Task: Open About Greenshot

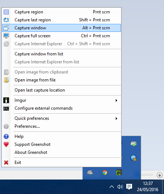Action: pos(61,152)
